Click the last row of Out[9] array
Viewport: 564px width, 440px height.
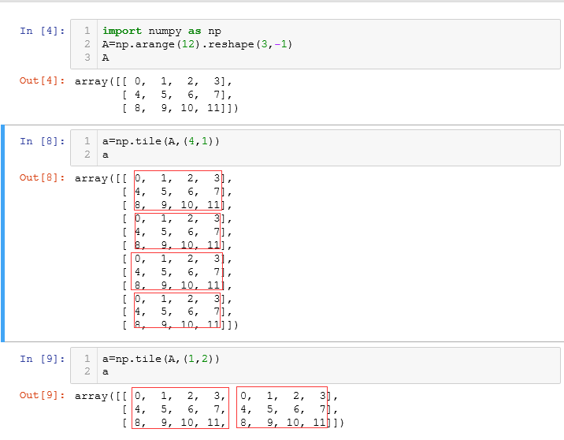pyautogui.click(x=233, y=423)
